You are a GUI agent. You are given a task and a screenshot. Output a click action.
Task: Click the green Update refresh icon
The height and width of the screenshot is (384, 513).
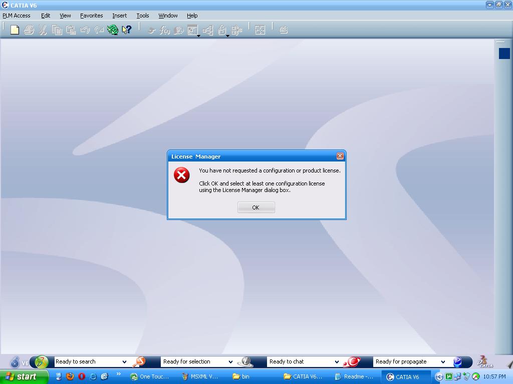point(113,30)
